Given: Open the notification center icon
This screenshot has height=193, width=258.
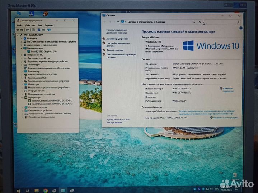Looking at the screenshot, I should click(236, 189).
